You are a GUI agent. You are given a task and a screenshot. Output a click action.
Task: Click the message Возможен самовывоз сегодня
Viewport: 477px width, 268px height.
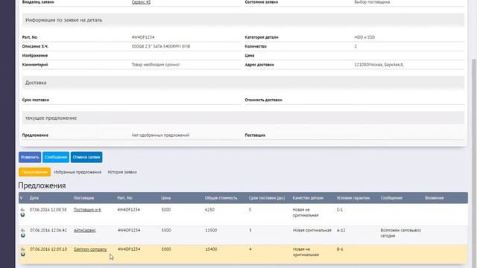[x=400, y=233]
